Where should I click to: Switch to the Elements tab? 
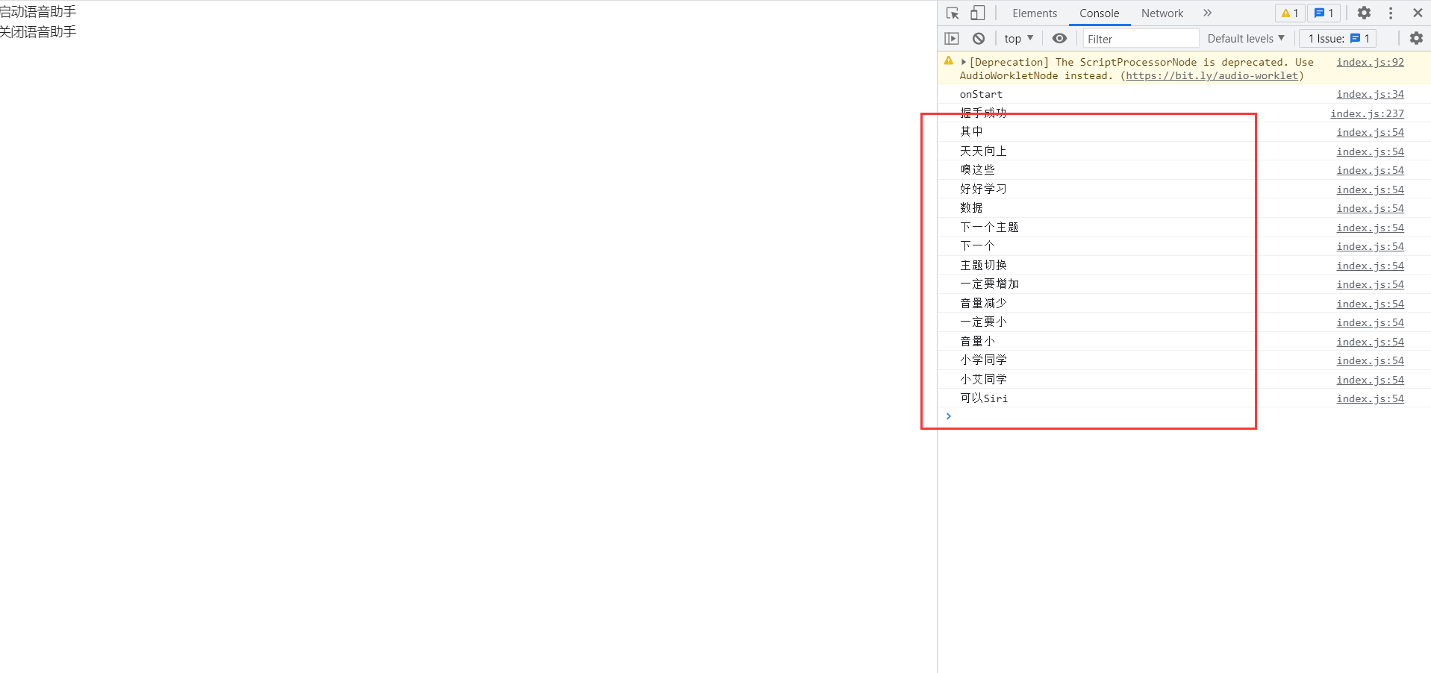pos(1034,13)
